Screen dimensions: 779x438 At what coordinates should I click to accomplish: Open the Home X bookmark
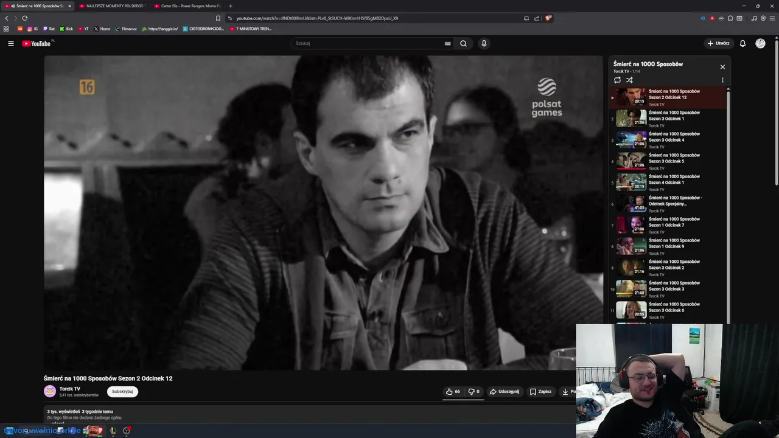click(x=102, y=29)
